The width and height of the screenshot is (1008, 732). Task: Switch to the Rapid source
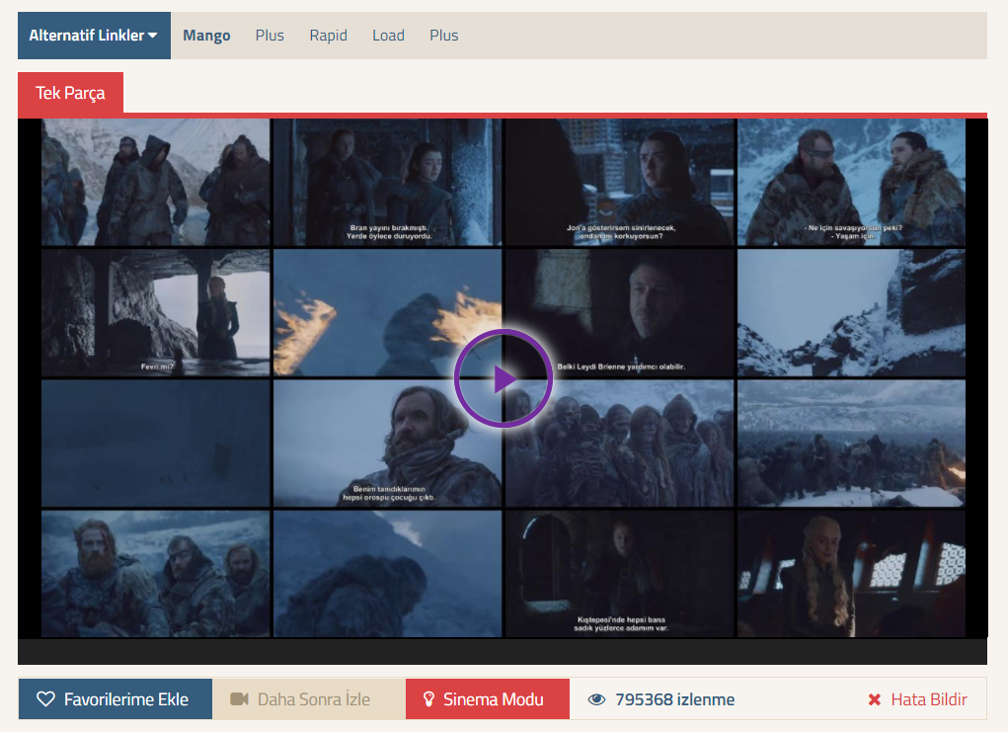[328, 36]
